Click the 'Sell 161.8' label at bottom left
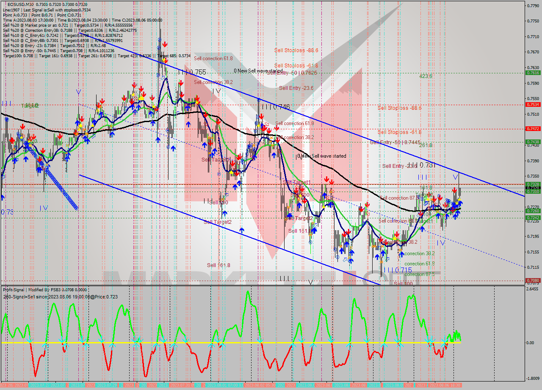The image size is (542, 390). point(218,265)
